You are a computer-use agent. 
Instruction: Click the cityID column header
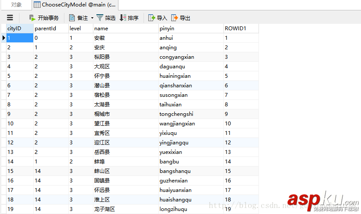[20, 28]
